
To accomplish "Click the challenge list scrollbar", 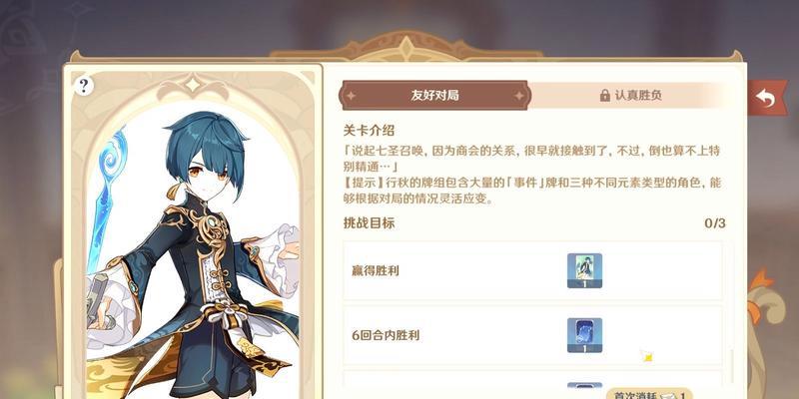I will click(731, 366).
